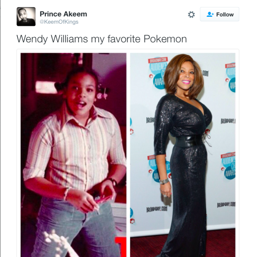Screen dimensions: 255x257
Task: Click the wristwatch in the left photo
Action: (114, 182)
